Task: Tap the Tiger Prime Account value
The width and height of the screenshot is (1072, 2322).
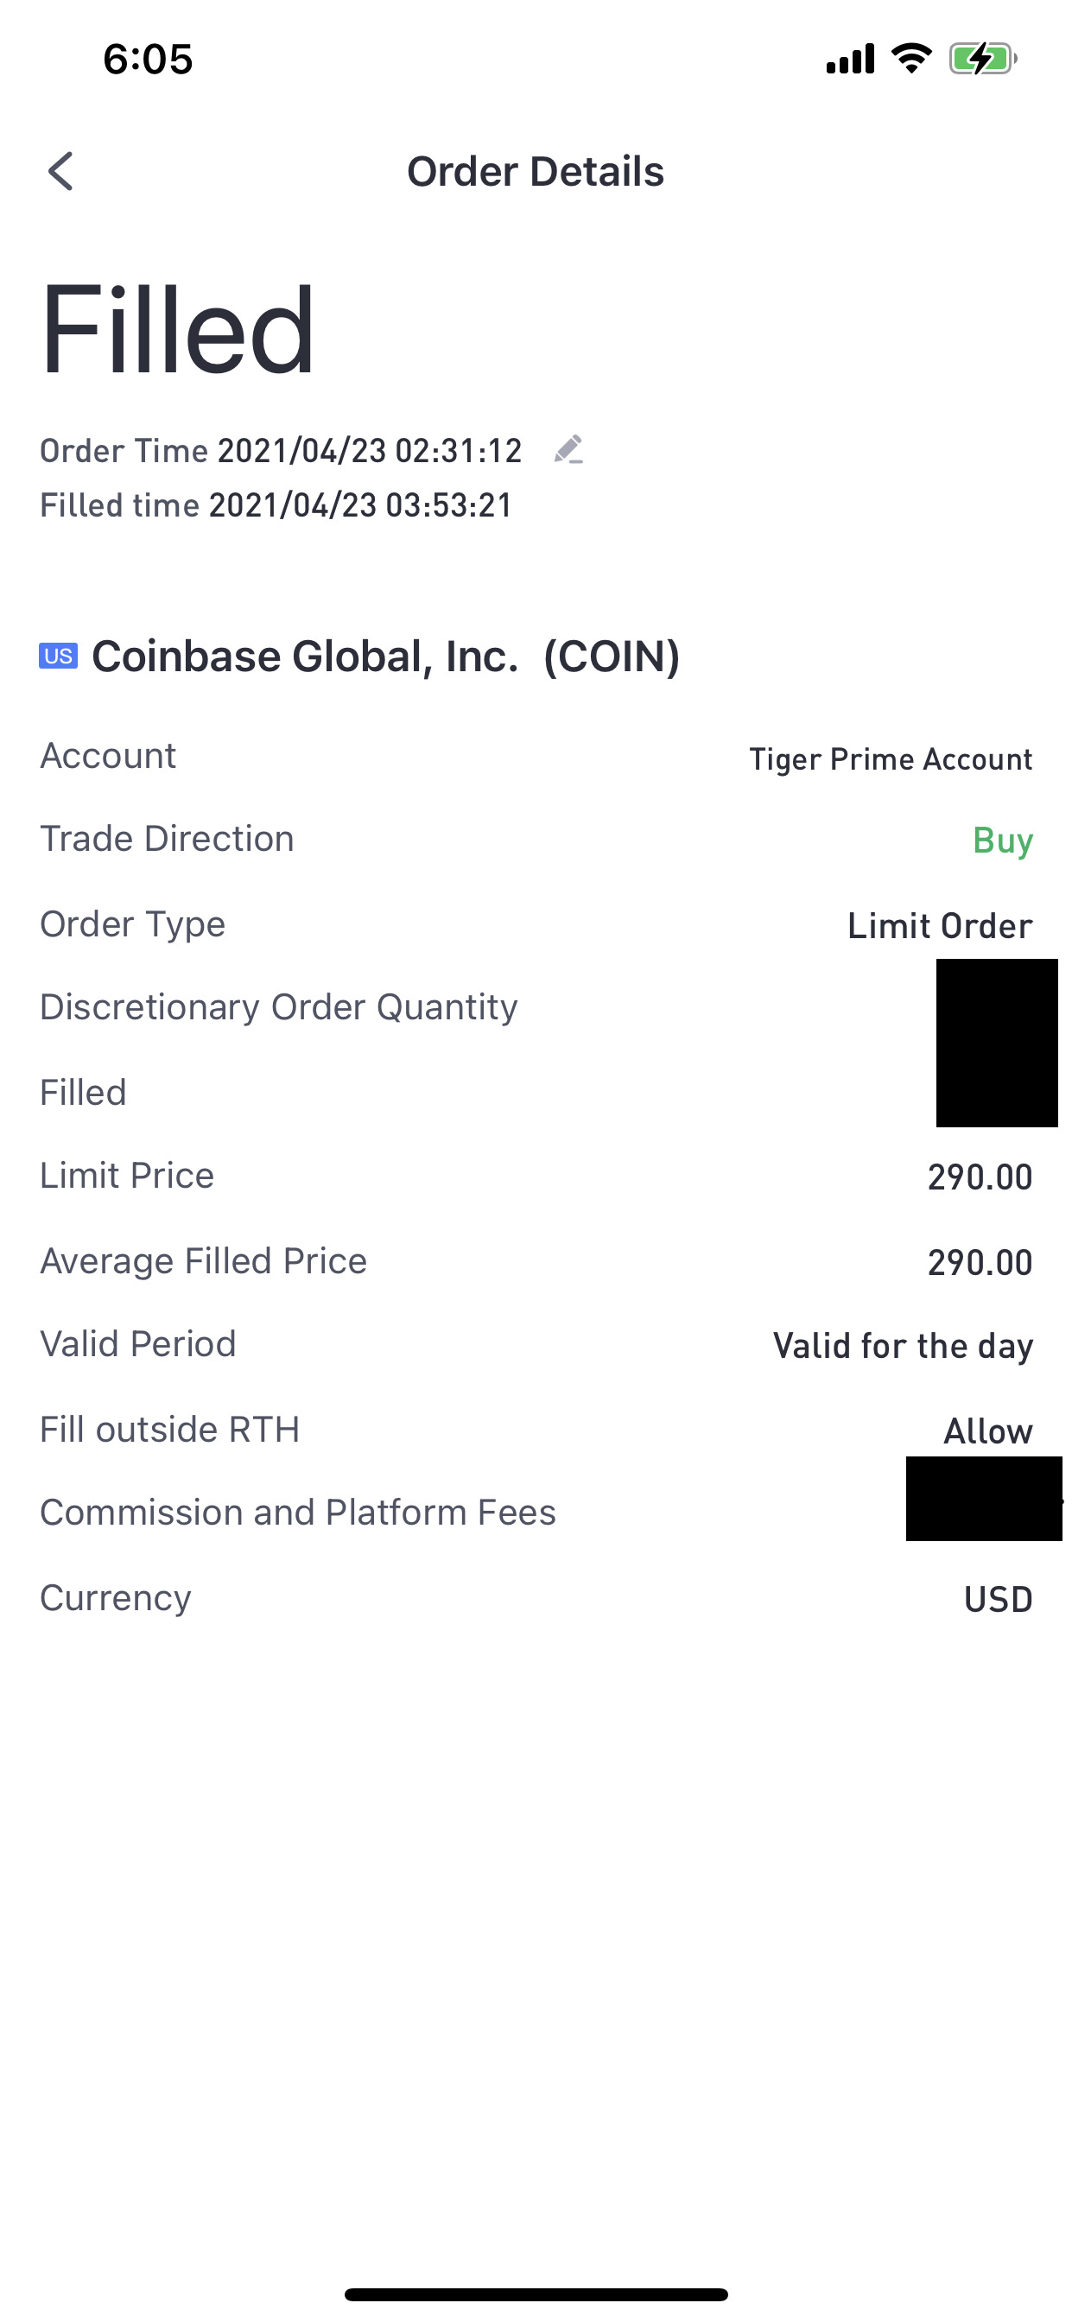Action: click(x=891, y=759)
